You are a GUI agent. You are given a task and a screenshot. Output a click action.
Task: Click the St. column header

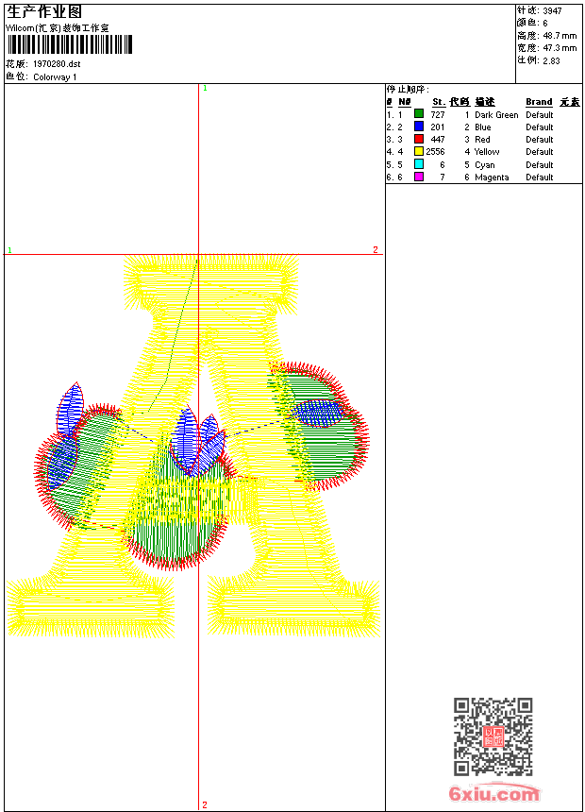click(x=439, y=102)
